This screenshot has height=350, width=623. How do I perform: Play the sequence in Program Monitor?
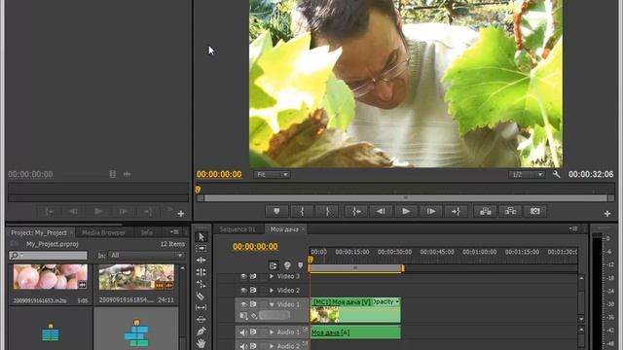[x=406, y=212]
